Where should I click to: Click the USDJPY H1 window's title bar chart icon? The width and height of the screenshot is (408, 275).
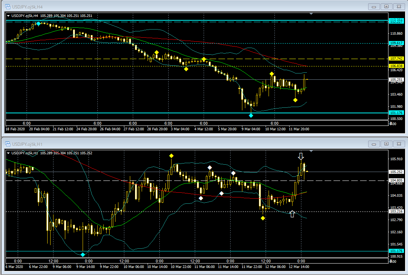8,144
